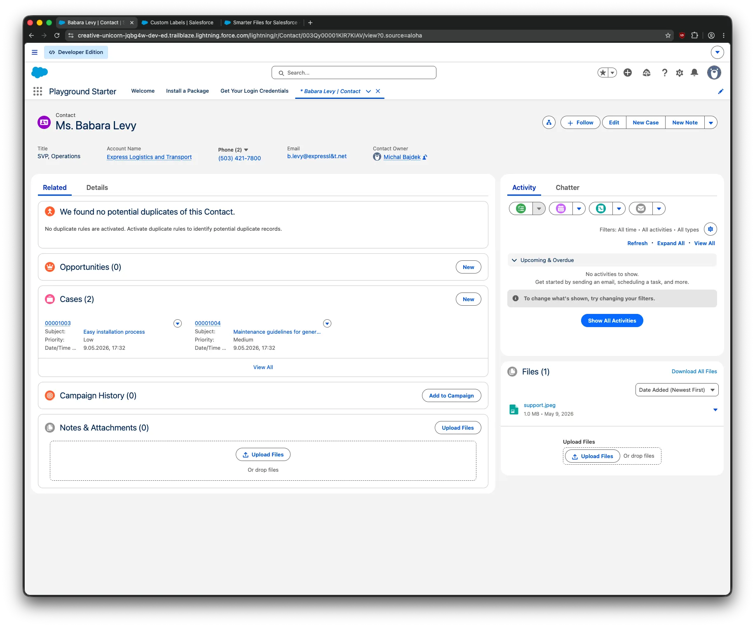Viewport: 755px width, 627px height.
Task: Open the hamburger menu beside Developer Edition
Action: pyautogui.click(x=35, y=52)
